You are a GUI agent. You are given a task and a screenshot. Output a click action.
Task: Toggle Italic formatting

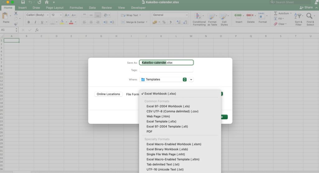[x=35, y=22]
